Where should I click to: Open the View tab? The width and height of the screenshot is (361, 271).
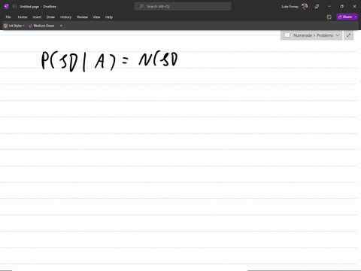[x=96, y=17]
